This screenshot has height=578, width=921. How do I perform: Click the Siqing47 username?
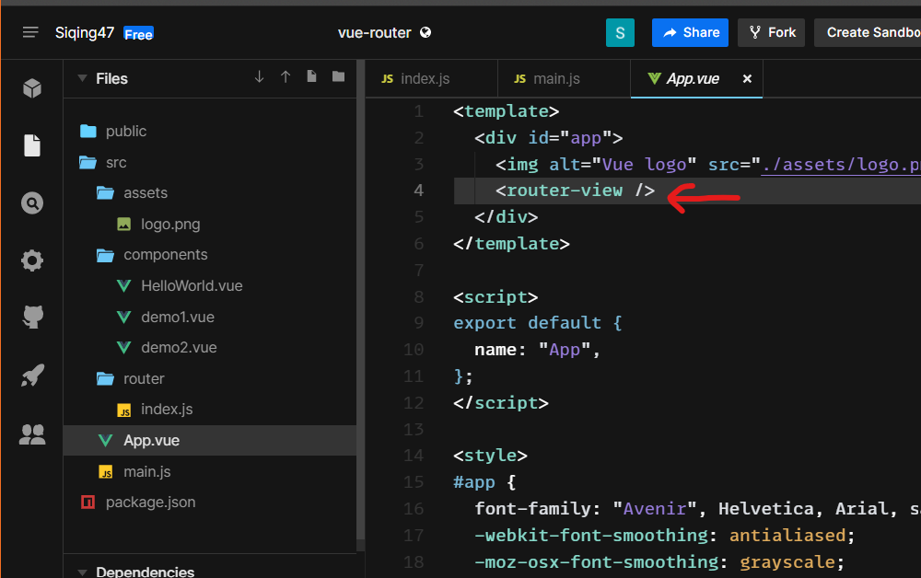(x=85, y=33)
